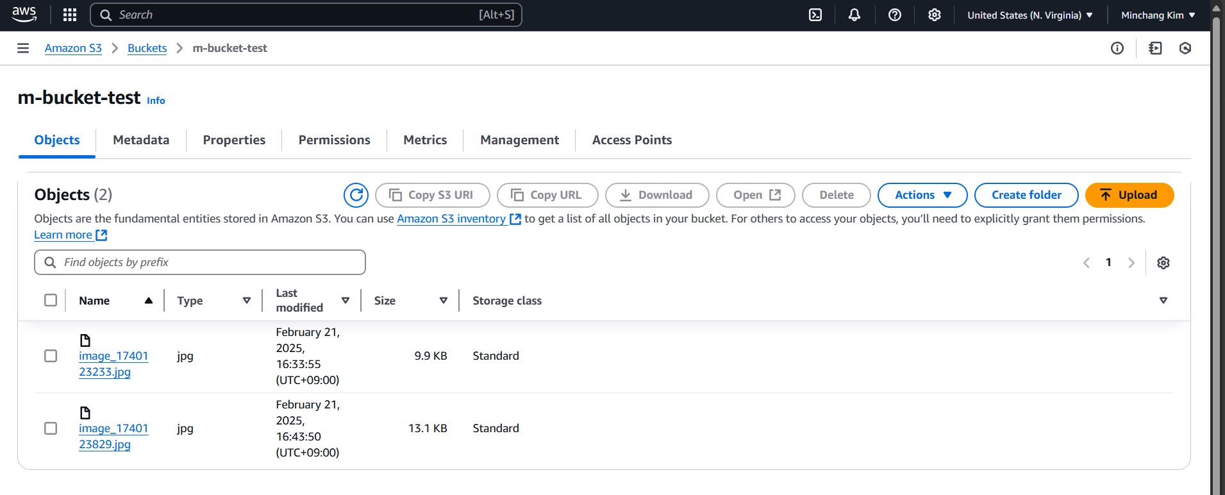Click page number 1 in pagination
Viewport: 1225px width, 495px height.
point(1108,262)
